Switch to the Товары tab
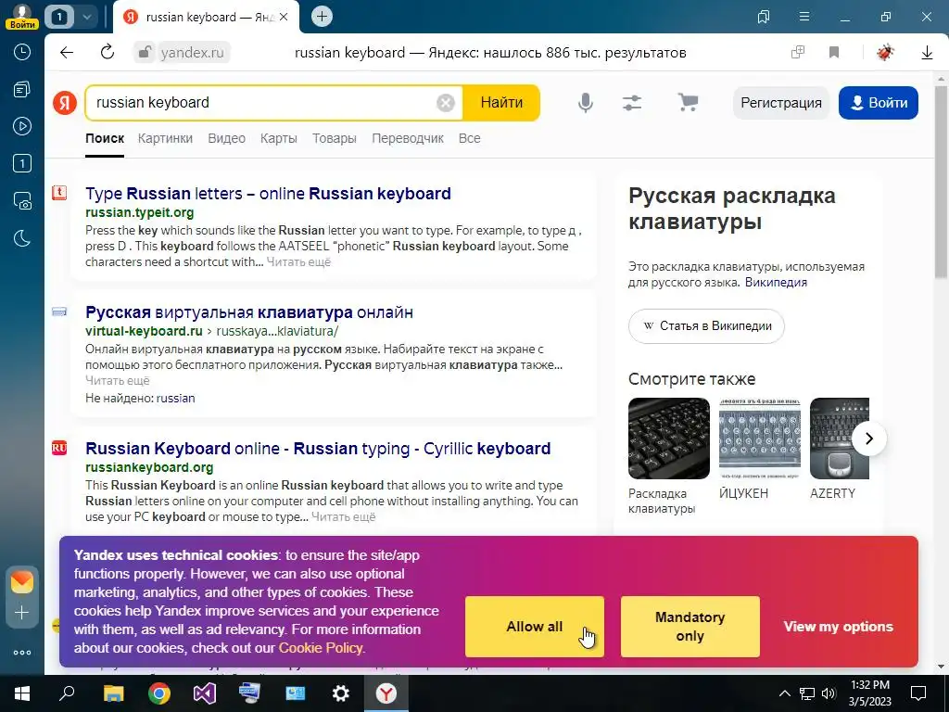The height and width of the screenshot is (712, 949). coord(334,138)
